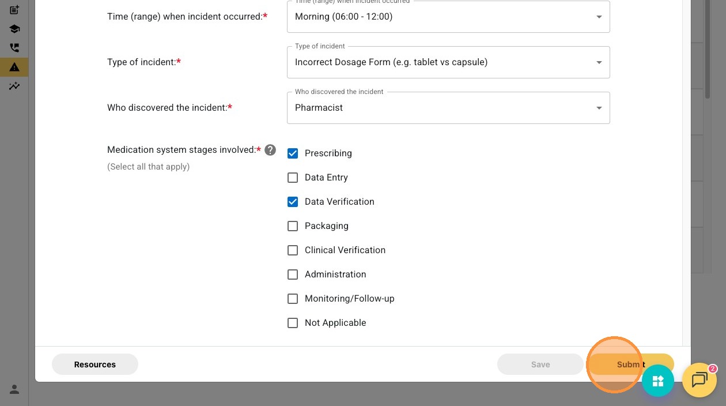This screenshot has width=726, height=406.
Task: Open the chat messages bubble icon
Action: 699,380
